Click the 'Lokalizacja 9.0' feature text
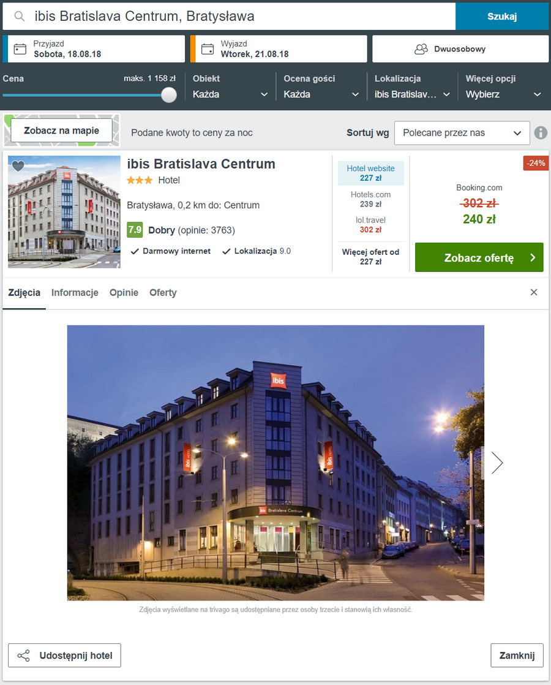Viewport: 551px width, 685px height. [263, 251]
